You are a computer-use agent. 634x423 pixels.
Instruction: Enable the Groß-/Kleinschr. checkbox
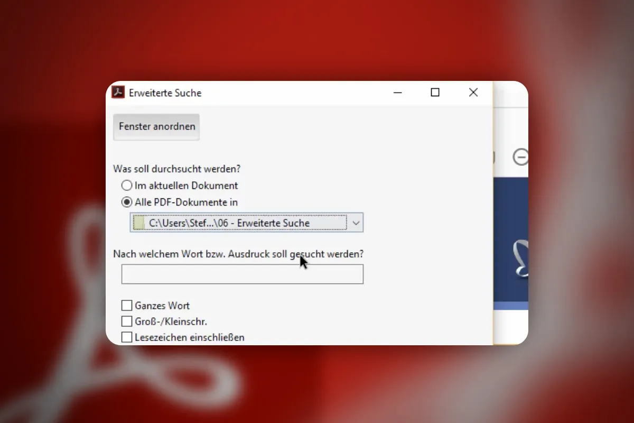pyautogui.click(x=127, y=321)
